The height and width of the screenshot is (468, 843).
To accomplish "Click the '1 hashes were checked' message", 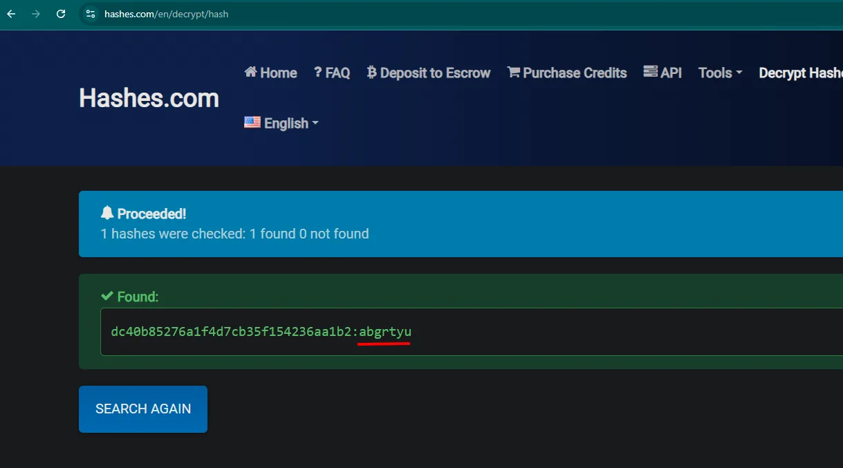I will [x=235, y=234].
